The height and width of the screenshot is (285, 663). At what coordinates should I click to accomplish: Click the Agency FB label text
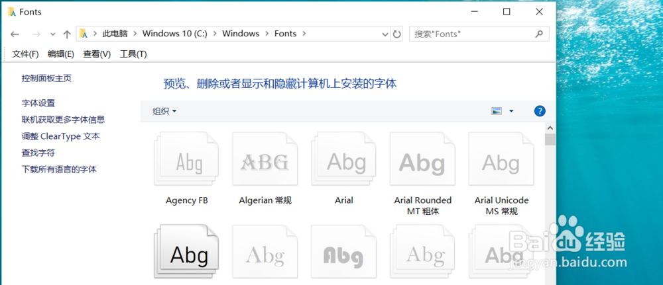tap(187, 200)
